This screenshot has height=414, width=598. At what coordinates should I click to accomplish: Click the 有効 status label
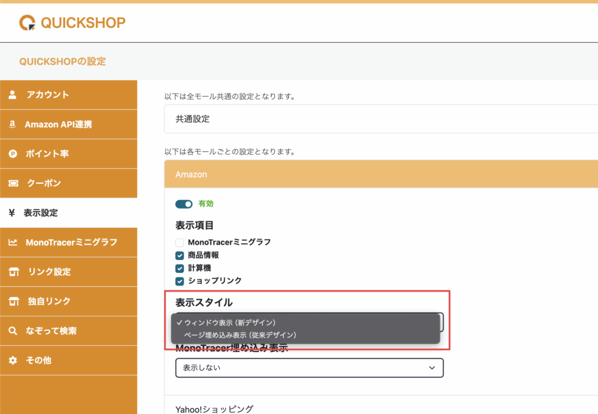tap(206, 204)
